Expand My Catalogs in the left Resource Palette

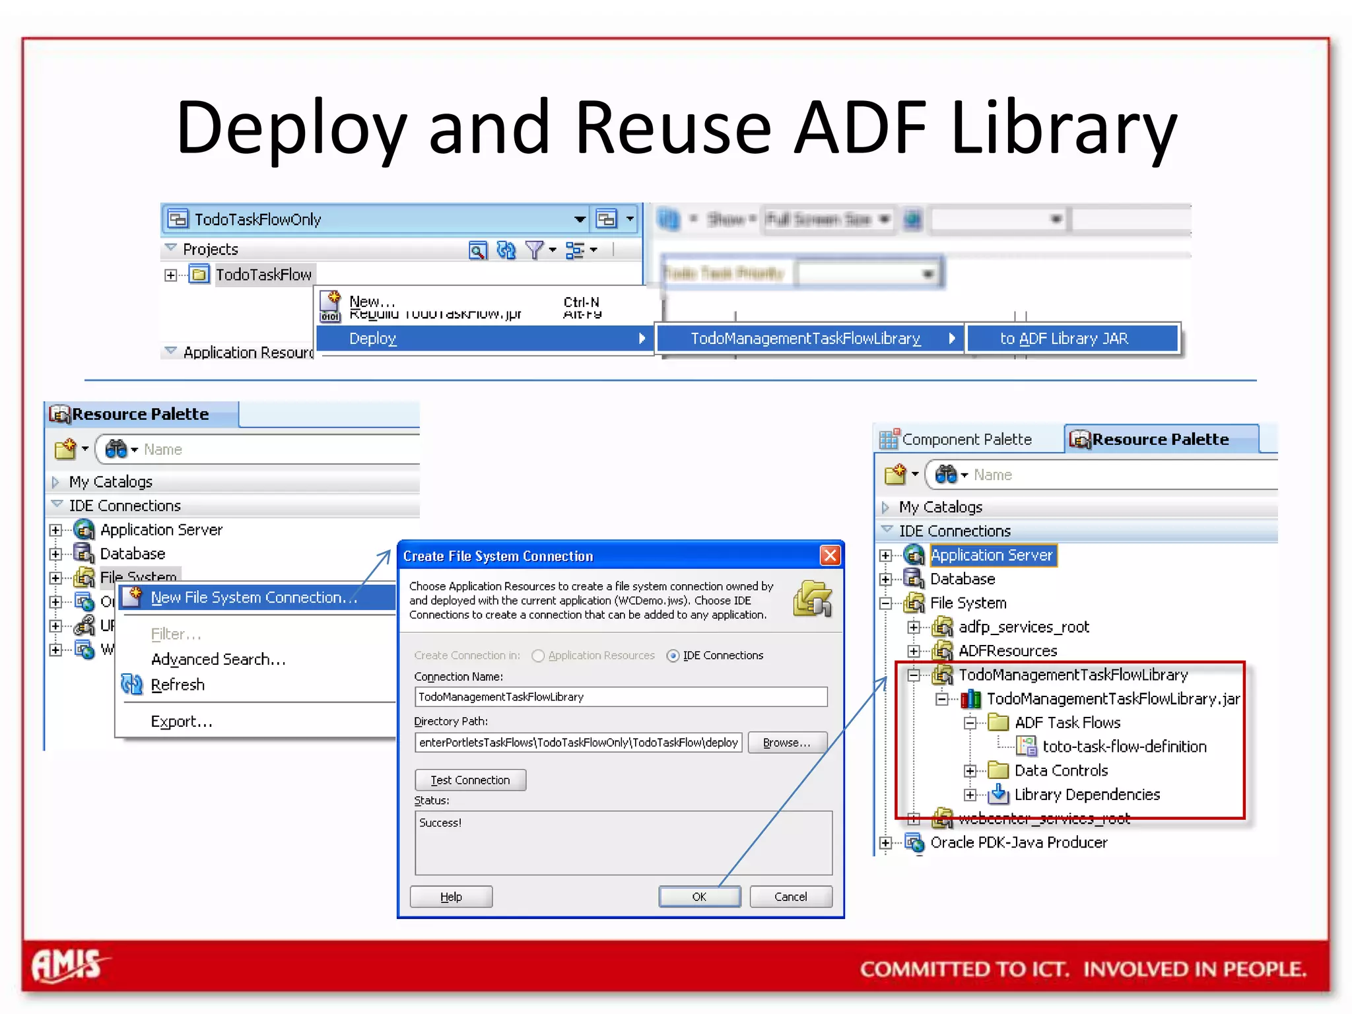(55, 482)
